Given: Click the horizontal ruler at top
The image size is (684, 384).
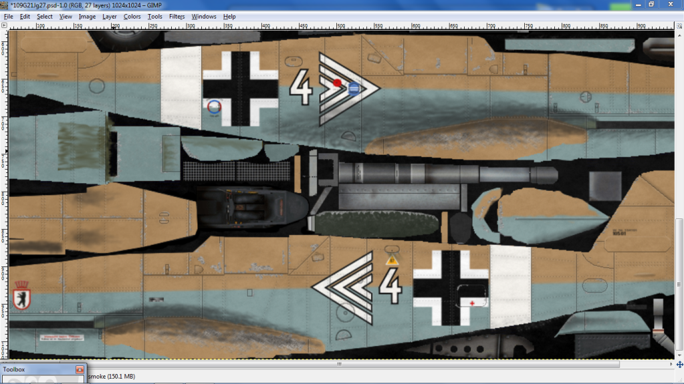Looking at the screenshot, I should click(x=342, y=26).
